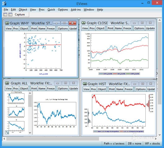164x148 pixels.
Task: Click View button in Graph: WHY window
Action: (9, 28)
